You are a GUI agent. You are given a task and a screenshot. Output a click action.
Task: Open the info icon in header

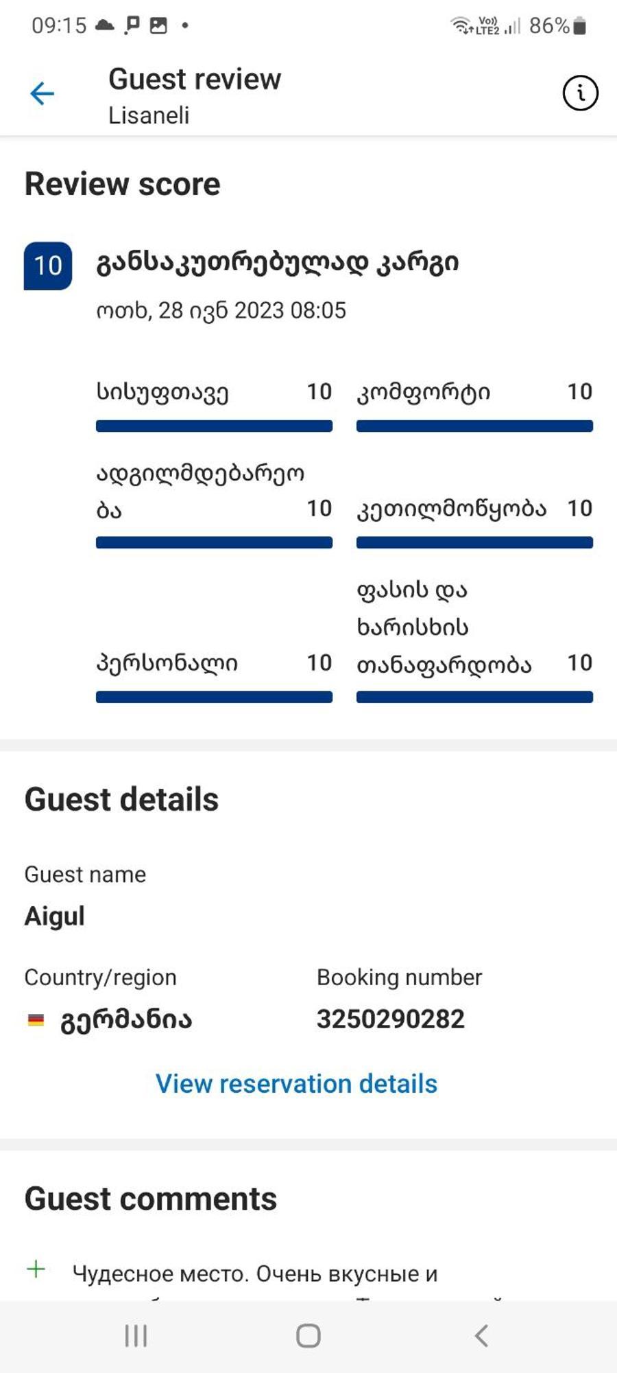point(580,93)
